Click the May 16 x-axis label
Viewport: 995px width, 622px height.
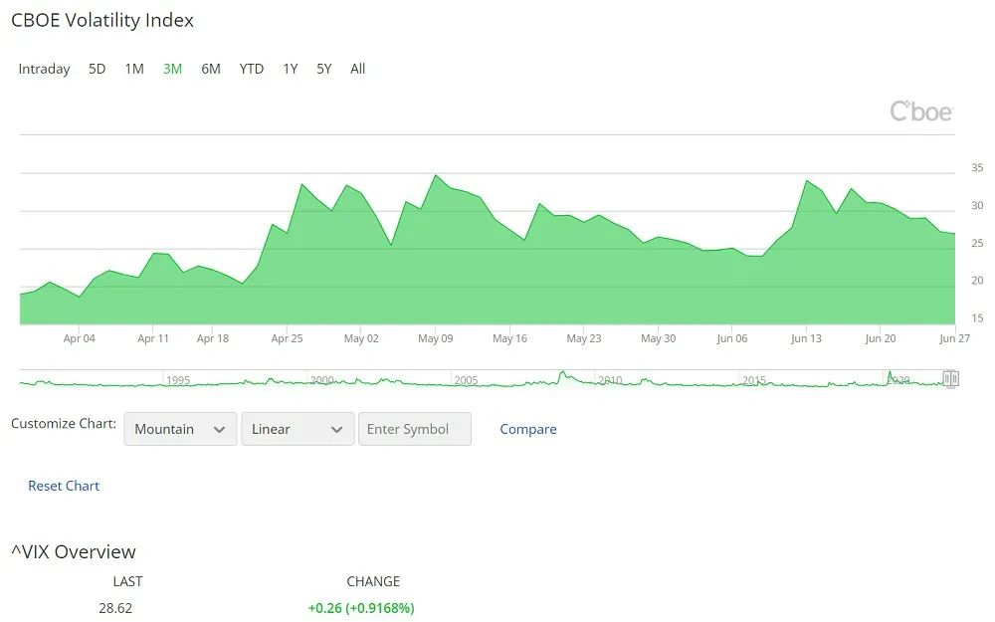pyautogui.click(x=509, y=338)
